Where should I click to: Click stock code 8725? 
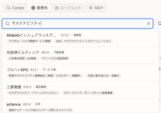point(65,35)
